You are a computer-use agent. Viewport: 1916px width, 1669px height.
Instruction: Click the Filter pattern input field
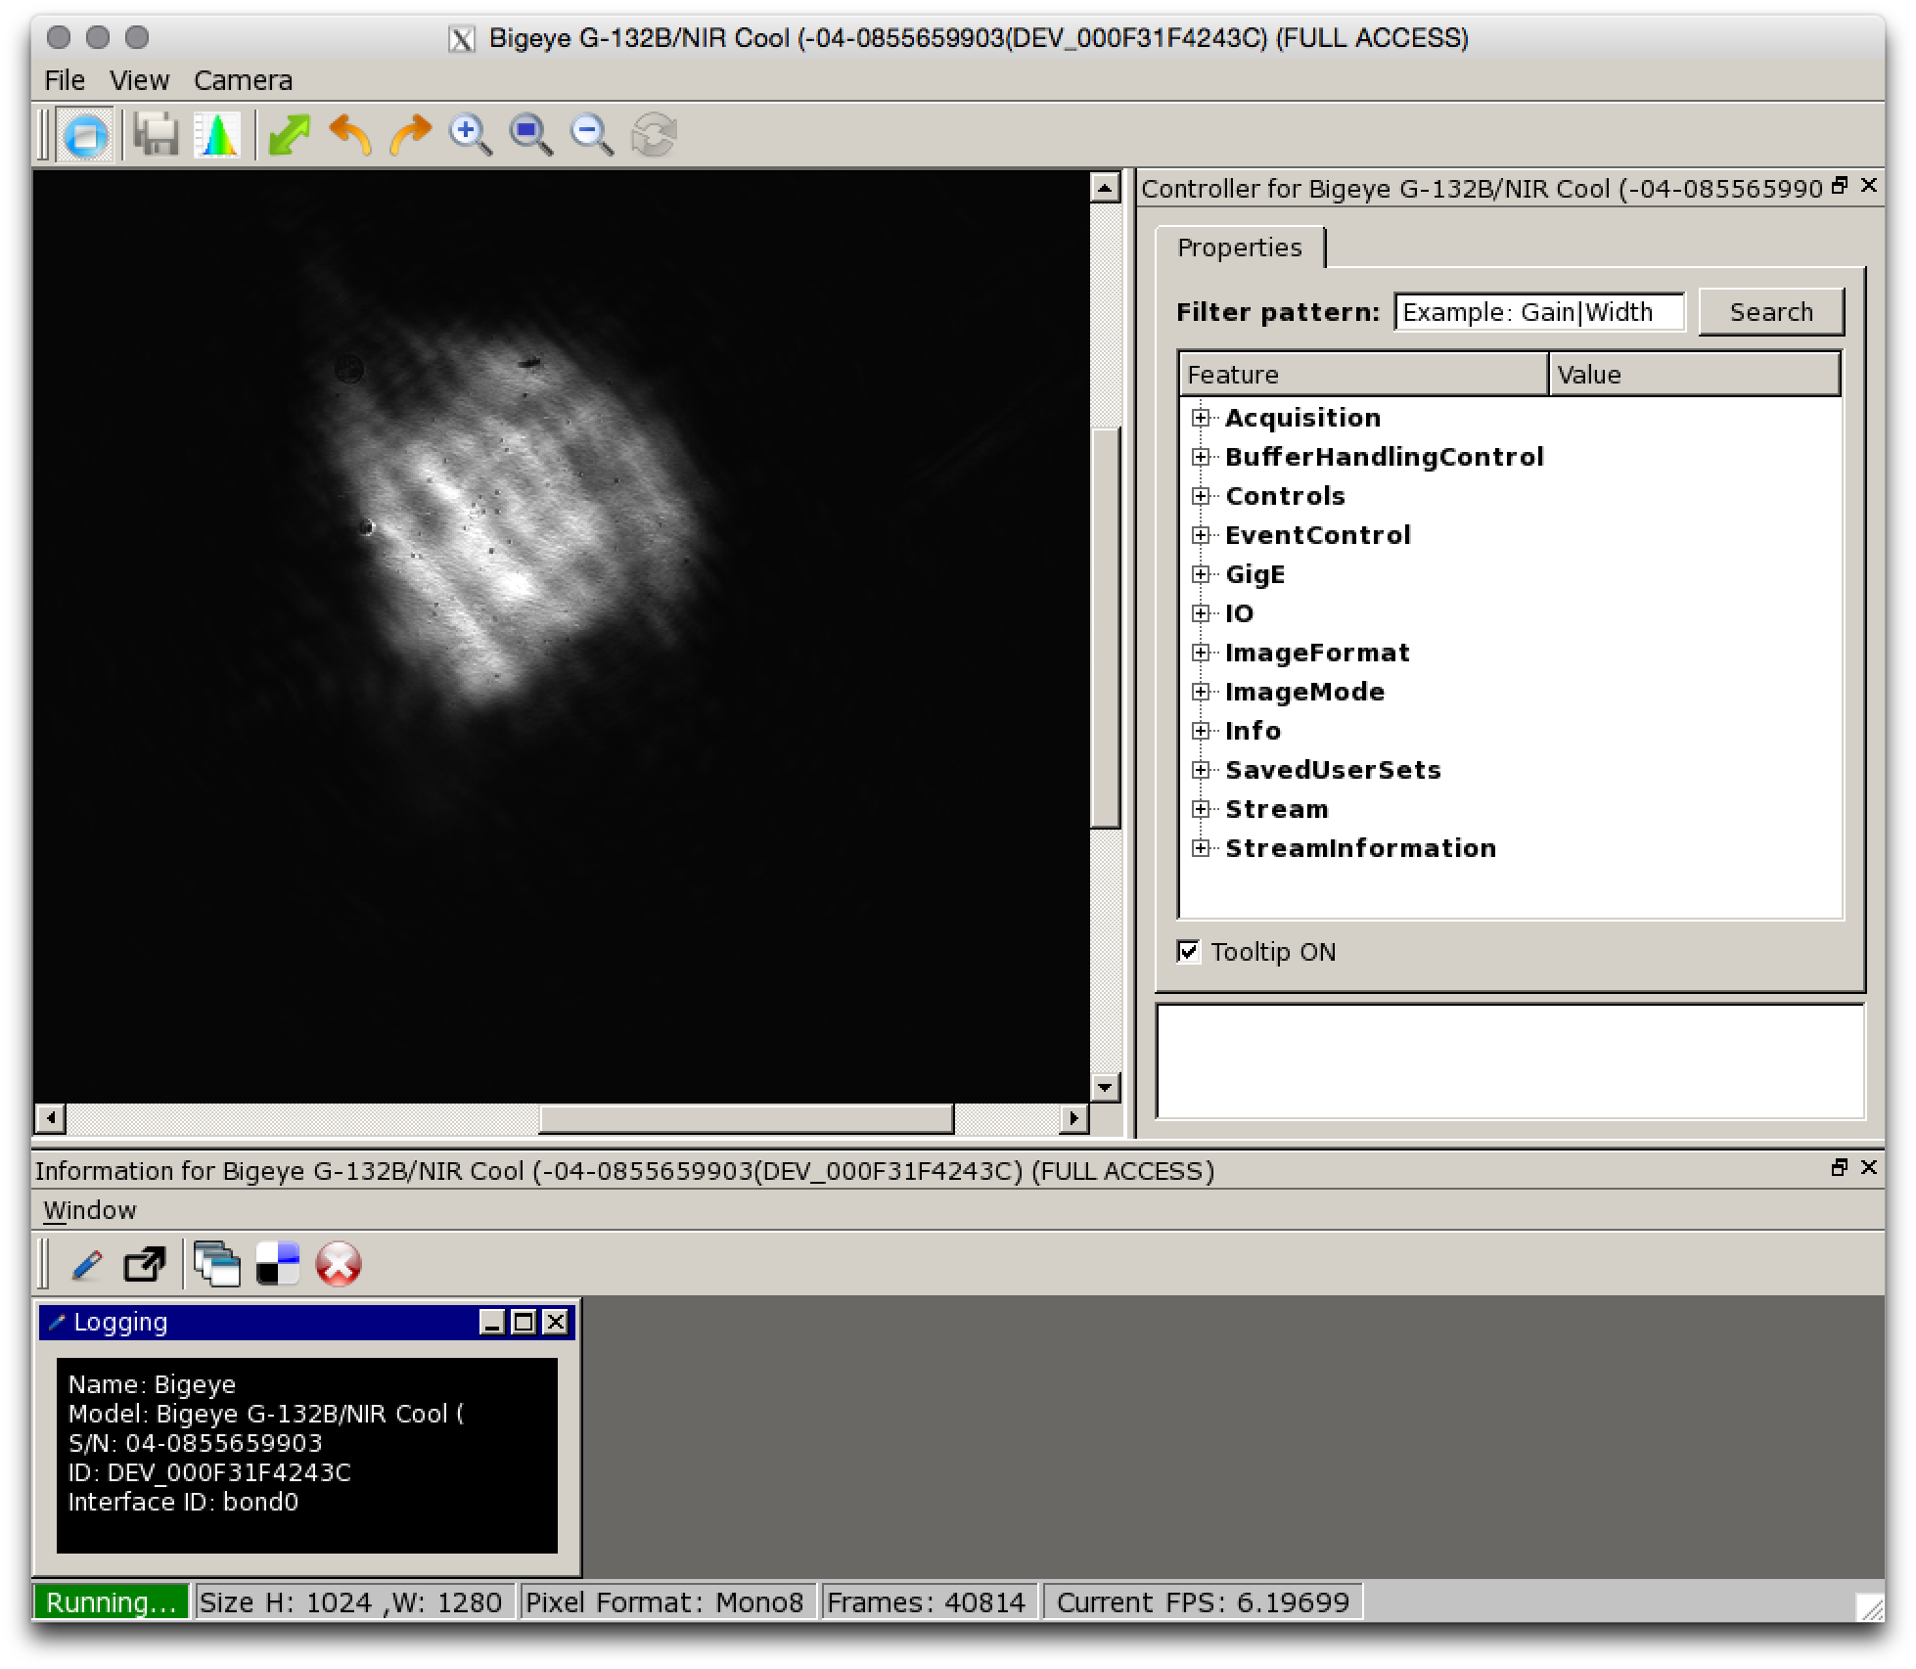pyautogui.click(x=1539, y=312)
